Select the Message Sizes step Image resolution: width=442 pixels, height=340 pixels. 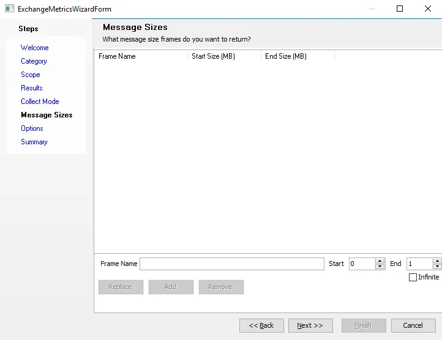click(x=47, y=115)
